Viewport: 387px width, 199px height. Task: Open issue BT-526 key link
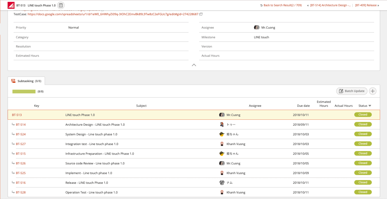pos(21,163)
